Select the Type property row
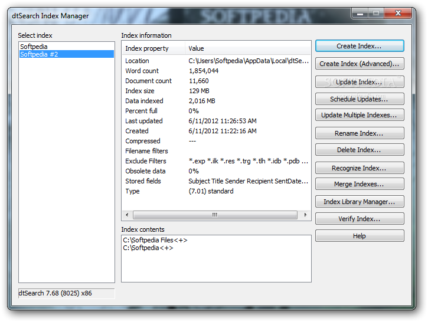Image resolution: width=428 pixels, height=322 pixels. [217, 191]
